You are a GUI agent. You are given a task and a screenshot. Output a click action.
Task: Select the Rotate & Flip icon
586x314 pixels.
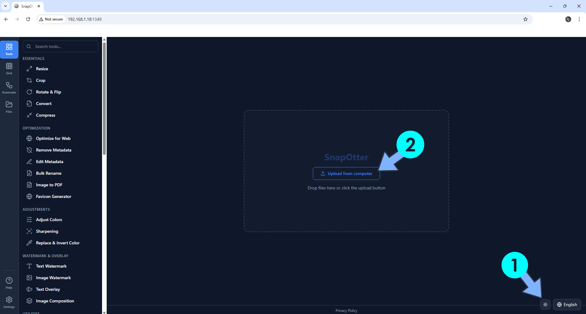point(29,92)
